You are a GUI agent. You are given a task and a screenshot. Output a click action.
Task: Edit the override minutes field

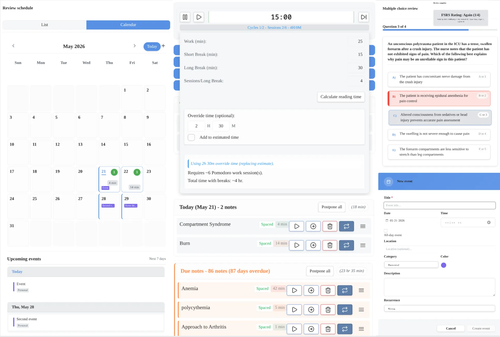coord(221,126)
